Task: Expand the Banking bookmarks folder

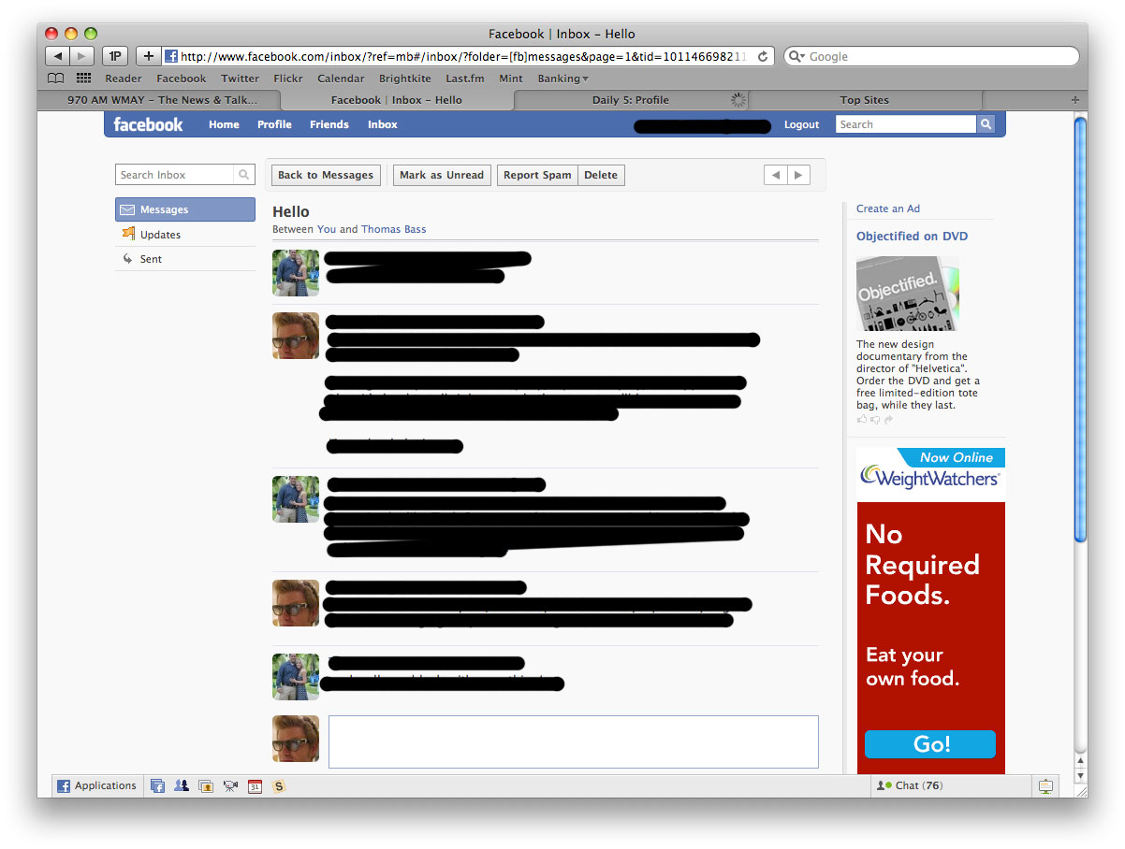Action: [x=562, y=79]
